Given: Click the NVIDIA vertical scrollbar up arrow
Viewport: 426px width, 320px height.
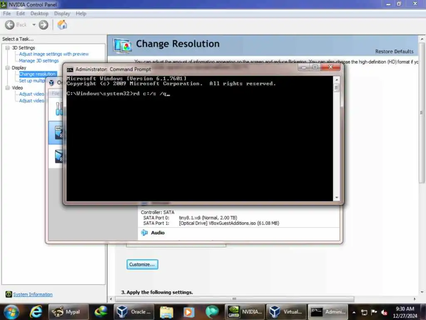Looking at the screenshot, I should [x=422, y=39].
